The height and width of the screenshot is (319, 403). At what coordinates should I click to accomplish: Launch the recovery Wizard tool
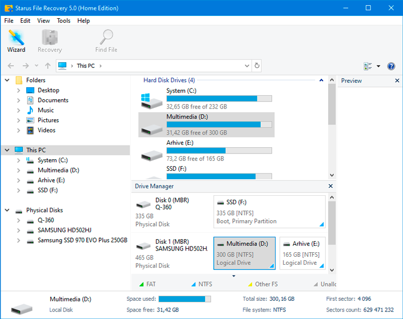[x=16, y=41]
